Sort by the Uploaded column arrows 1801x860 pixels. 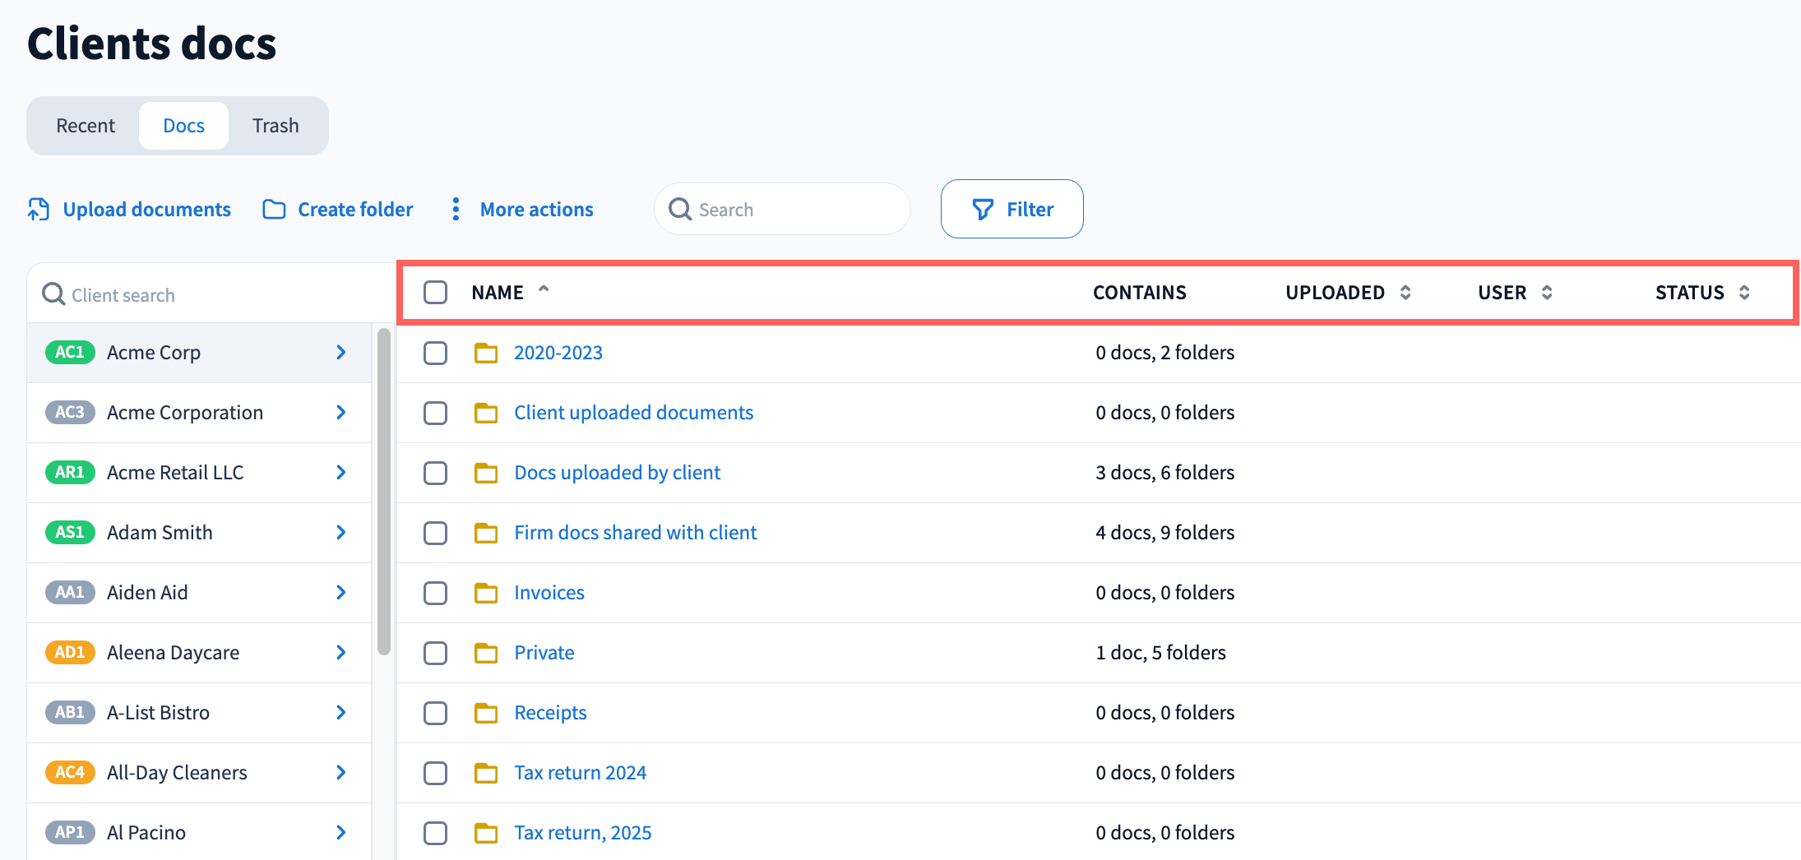[x=1405, y=293]
